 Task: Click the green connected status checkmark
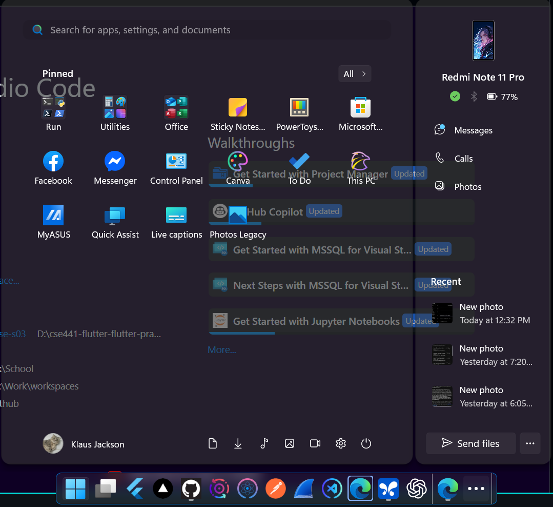pyautogui.click(x=455, y=96)
